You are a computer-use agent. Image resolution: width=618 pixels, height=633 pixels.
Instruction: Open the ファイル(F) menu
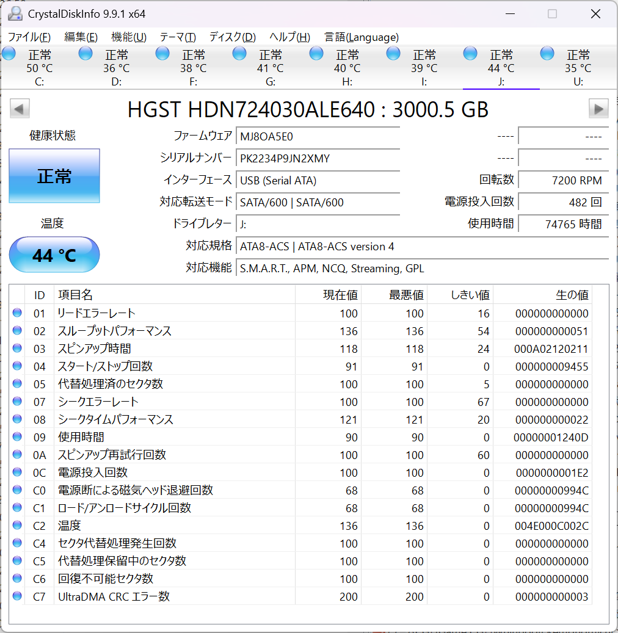pos(29,37)
